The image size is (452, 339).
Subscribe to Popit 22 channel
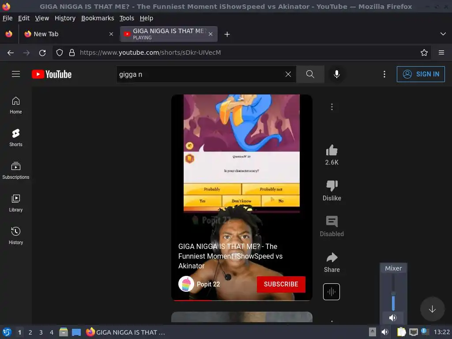pos(281,284)
